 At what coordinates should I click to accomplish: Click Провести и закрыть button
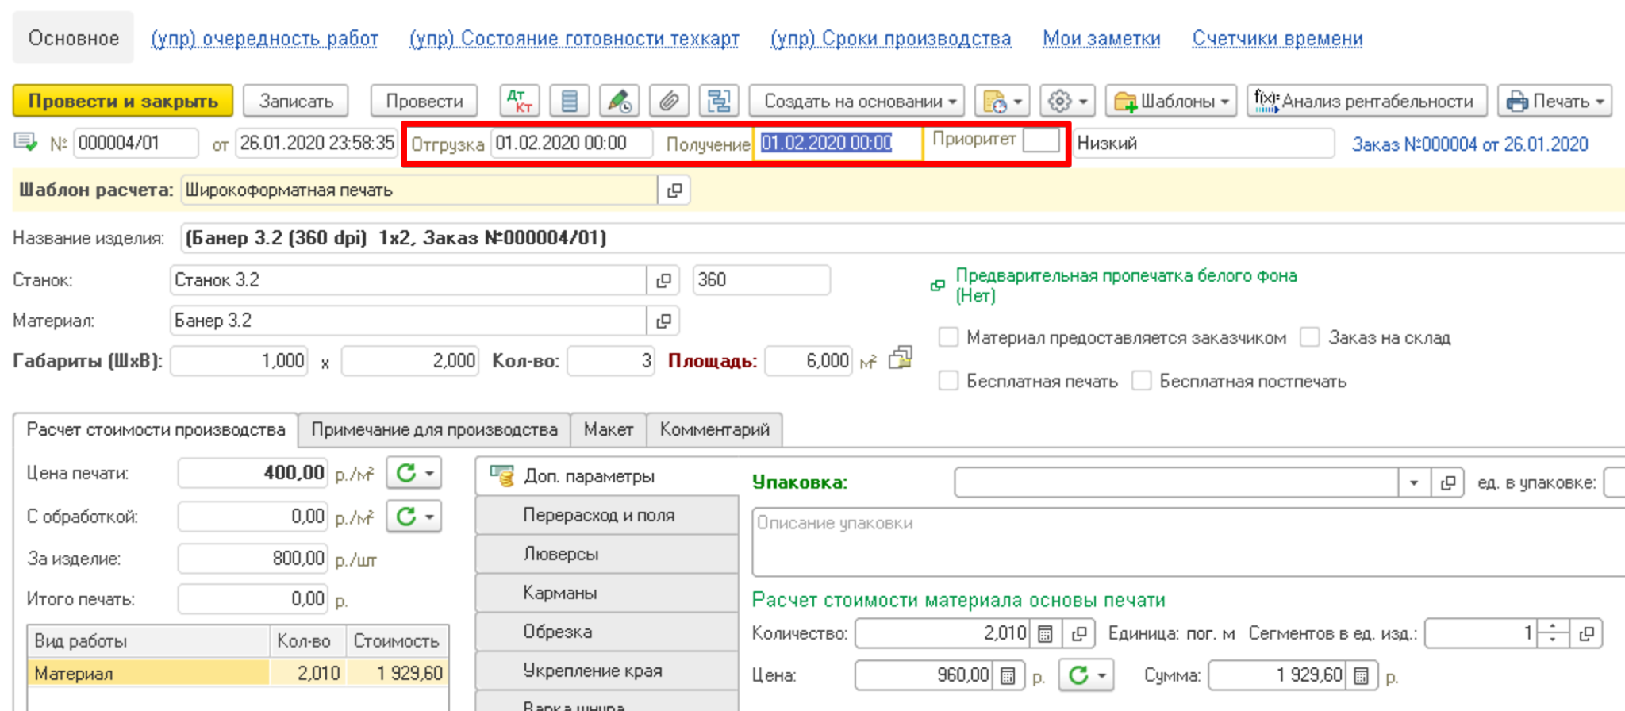click(123, 101)
